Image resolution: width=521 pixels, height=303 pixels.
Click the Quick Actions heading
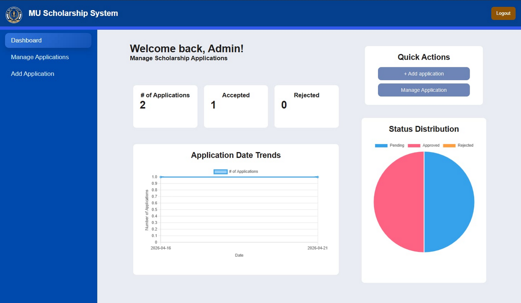424,57
